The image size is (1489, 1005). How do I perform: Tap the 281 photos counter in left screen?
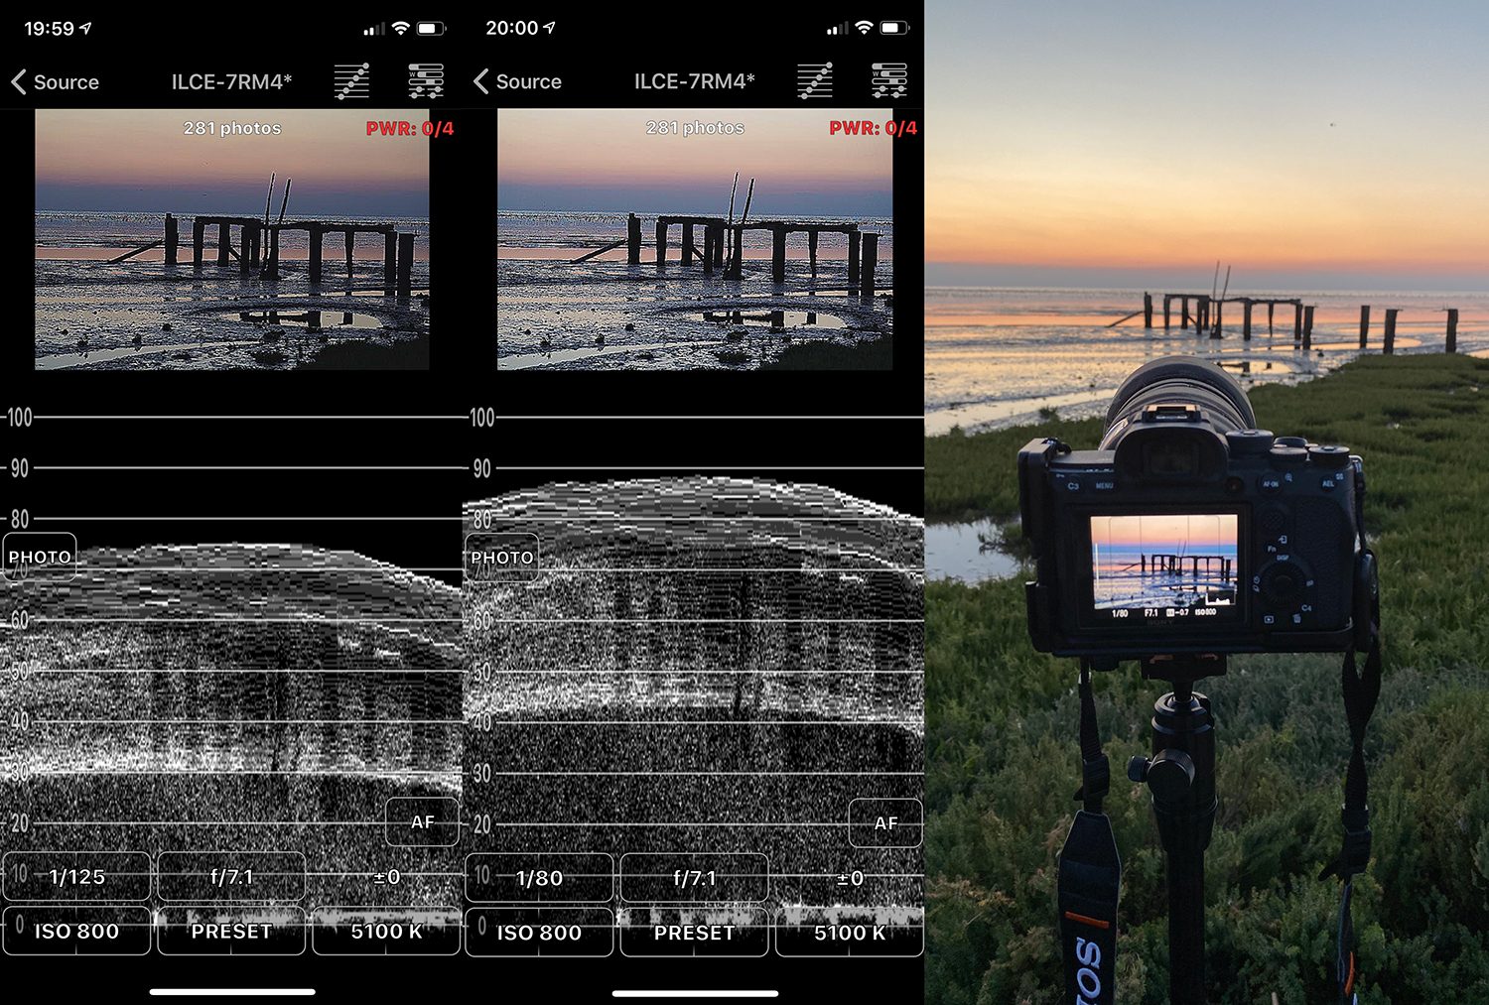click(x=232, y=128)
